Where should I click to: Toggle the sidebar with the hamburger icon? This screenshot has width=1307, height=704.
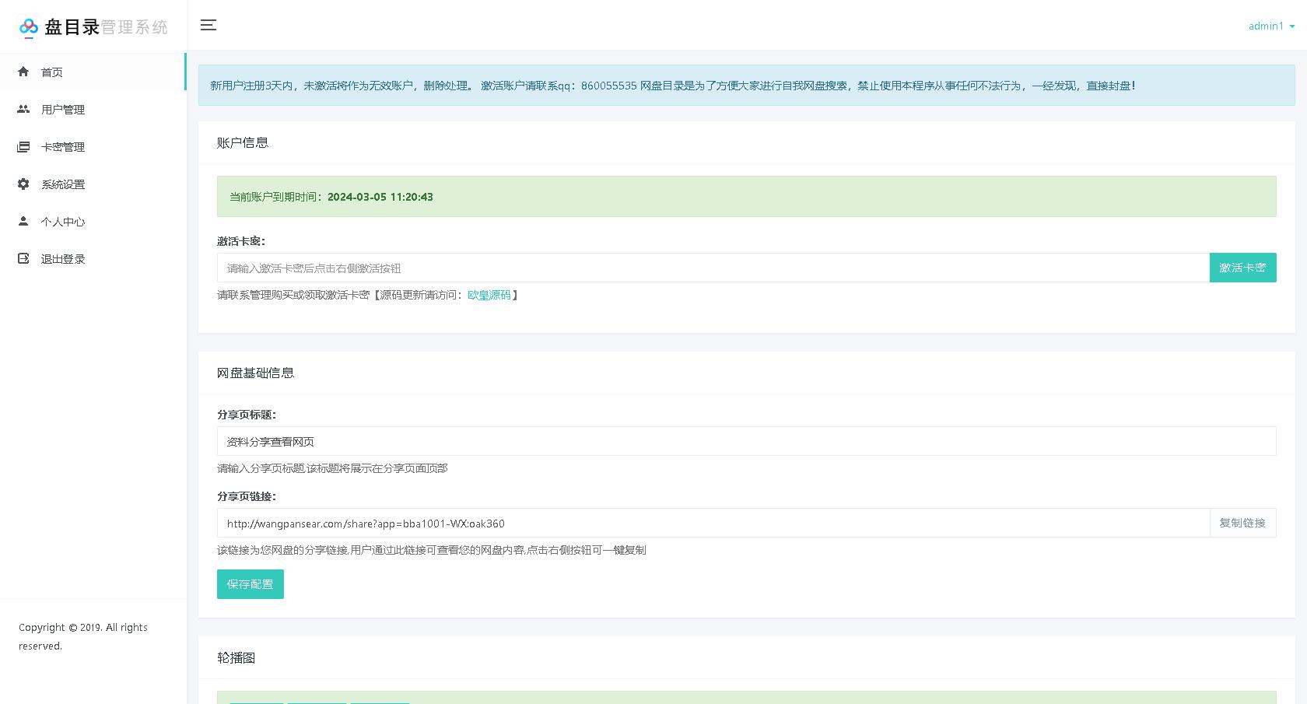point(208,25)
